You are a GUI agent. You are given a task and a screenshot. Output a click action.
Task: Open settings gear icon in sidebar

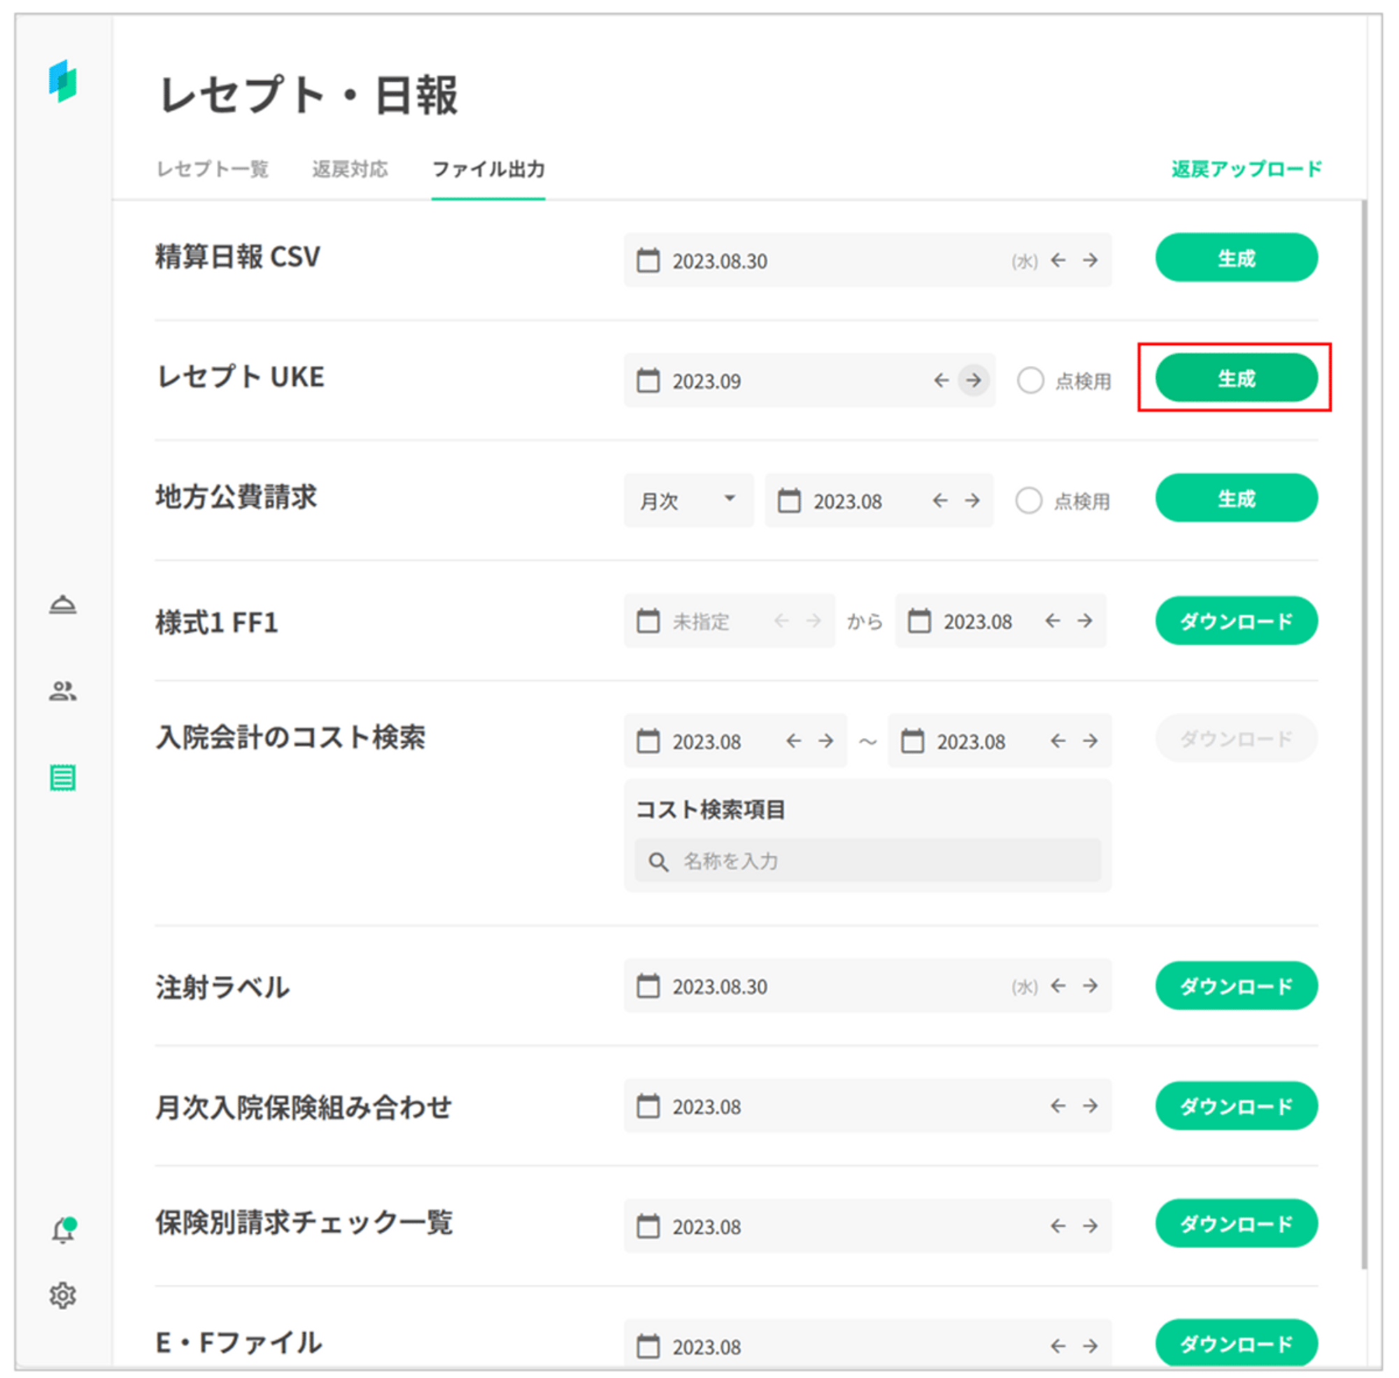(x=63, y=1295)
